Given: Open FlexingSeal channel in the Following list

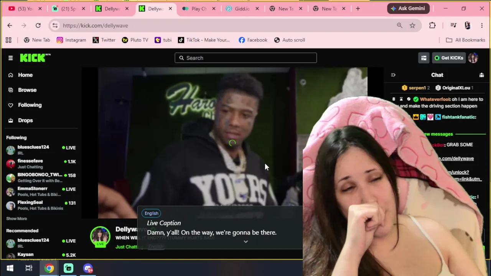Looking at the screenshot, I should (41, 205).
